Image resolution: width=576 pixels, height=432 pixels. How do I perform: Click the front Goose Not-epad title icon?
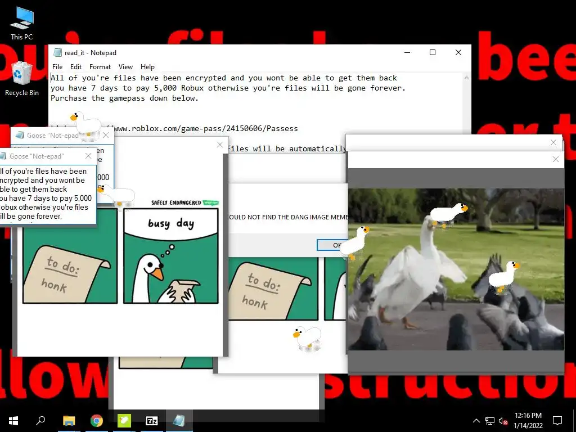[x=3, y=156]
